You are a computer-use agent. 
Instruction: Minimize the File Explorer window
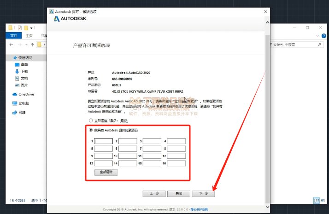coord(294,28)
